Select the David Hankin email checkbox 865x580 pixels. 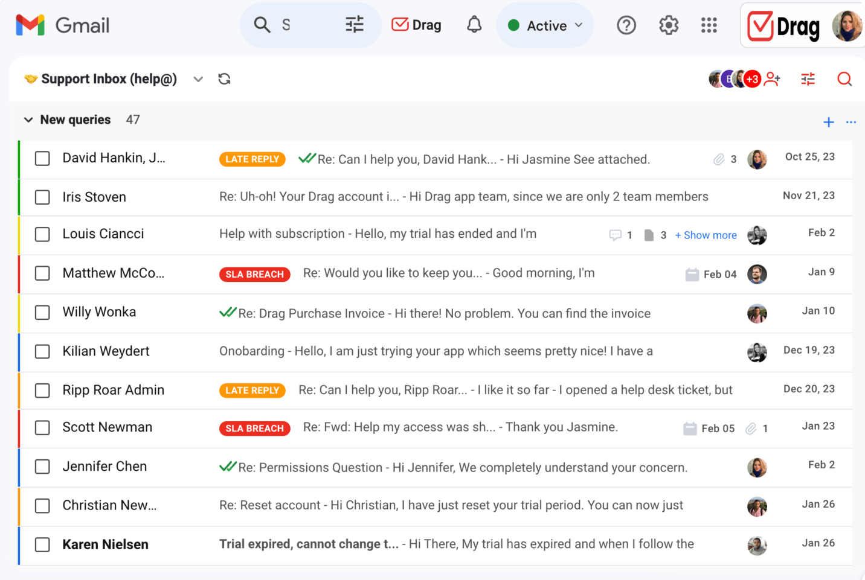[x=42, y=158]
